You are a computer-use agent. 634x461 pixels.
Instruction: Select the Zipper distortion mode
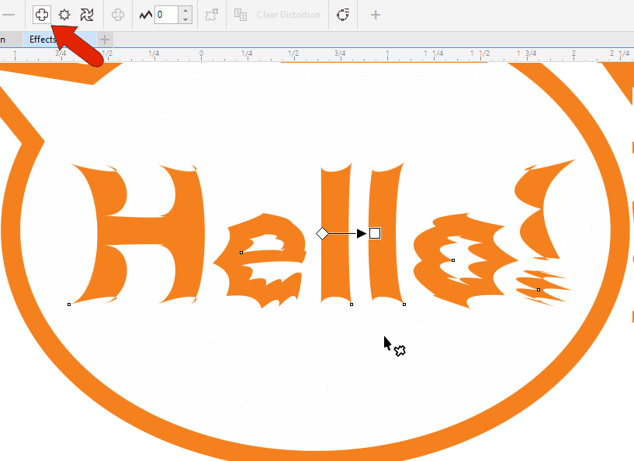point(64,14)
